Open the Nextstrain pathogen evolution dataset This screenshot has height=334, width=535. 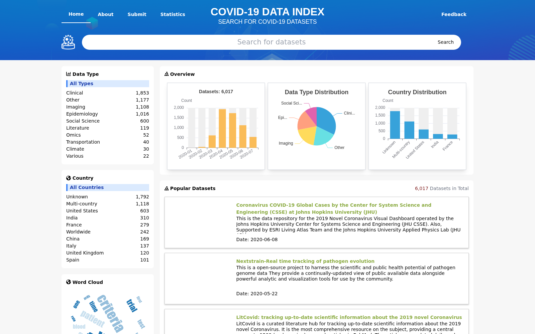[x=305, y=261]
